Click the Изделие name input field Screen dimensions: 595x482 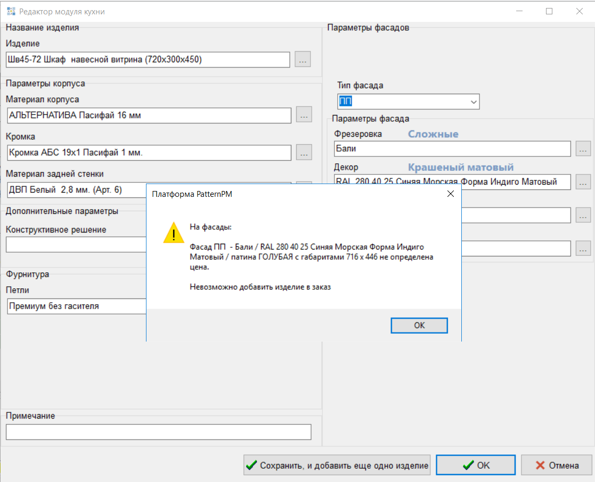pyautogui.click(x=148, y=60)
